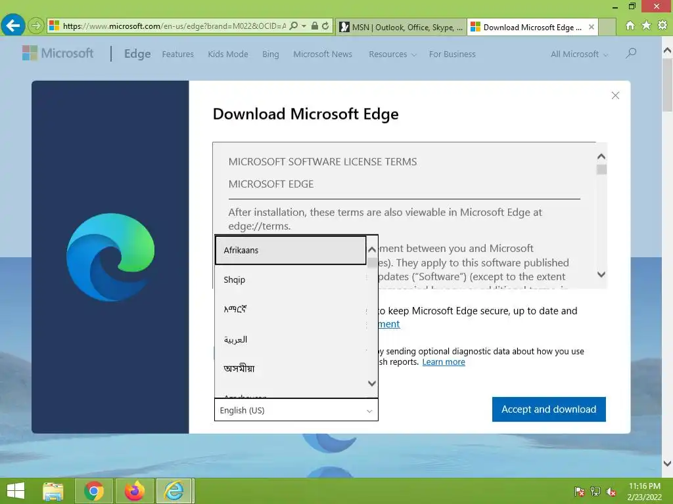
Task: Click page scrollbar down arrow
Action: pos(668,463)
